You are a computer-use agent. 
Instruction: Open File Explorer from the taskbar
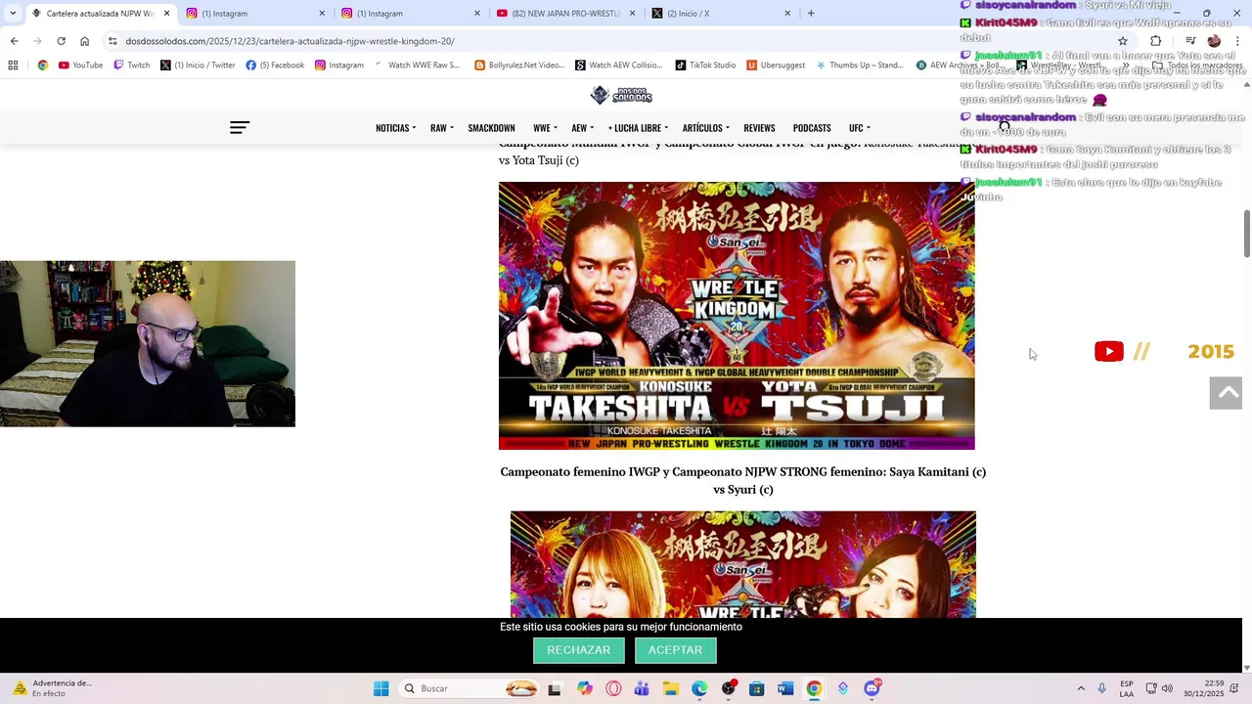[671, 688]
